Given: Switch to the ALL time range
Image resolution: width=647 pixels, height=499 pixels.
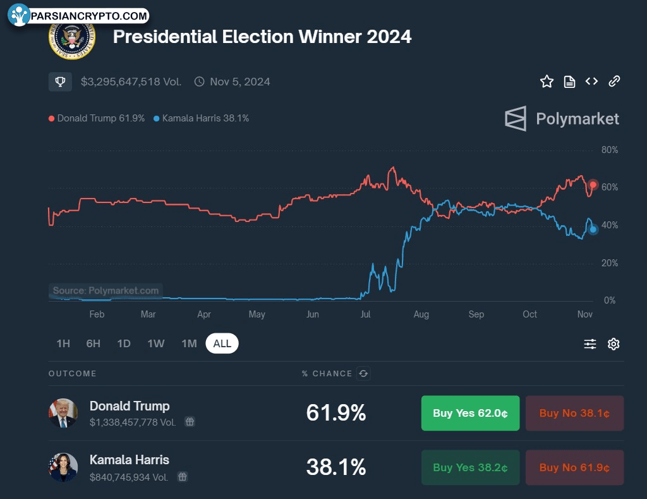Looking at the screenshot, I should pyautogui.click(x=222, y=343).
